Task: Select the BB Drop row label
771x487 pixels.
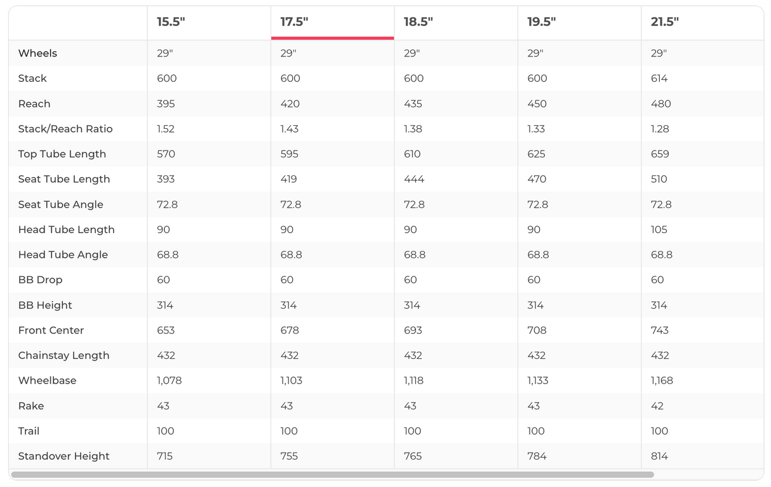Action: point(41,280)
